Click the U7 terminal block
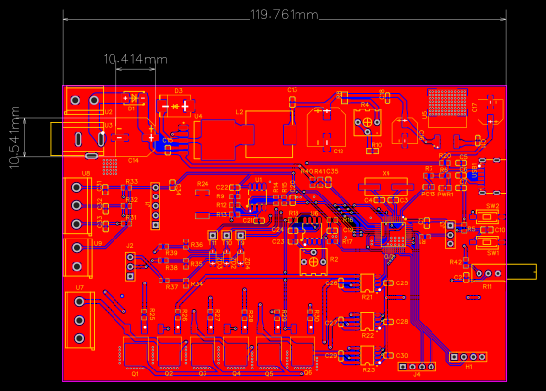 pyautogui.click(x=79, y=320)
